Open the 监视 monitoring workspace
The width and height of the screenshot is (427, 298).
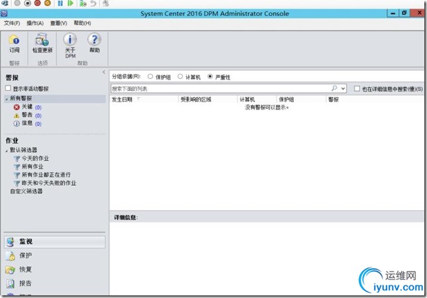coord(54,242)
